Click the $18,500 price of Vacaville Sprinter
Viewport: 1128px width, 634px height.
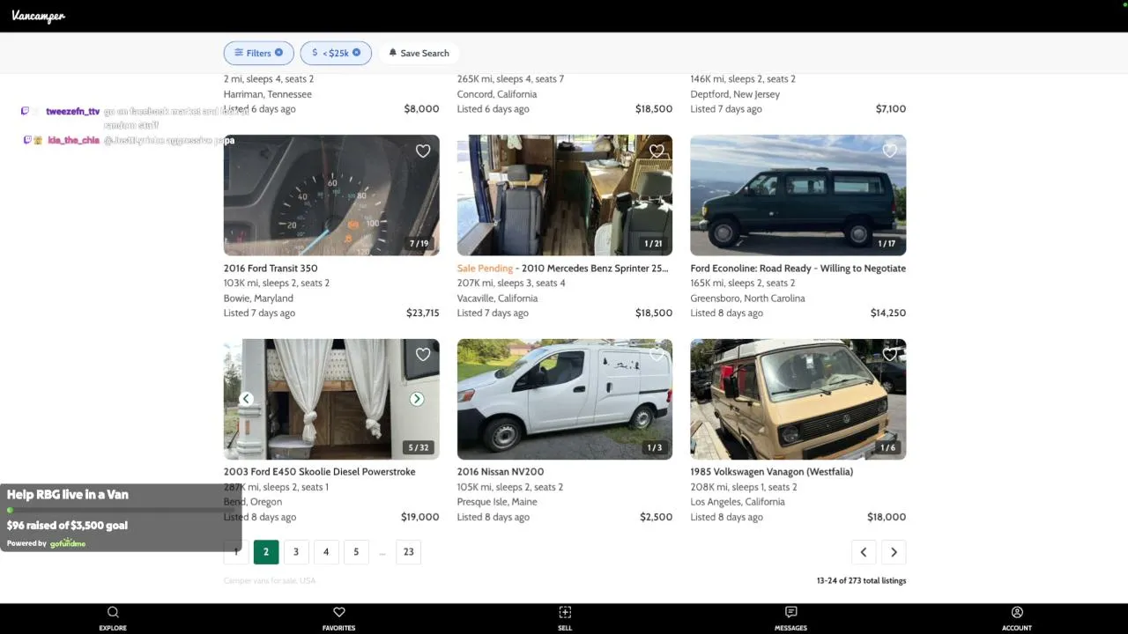click(654, 313)
